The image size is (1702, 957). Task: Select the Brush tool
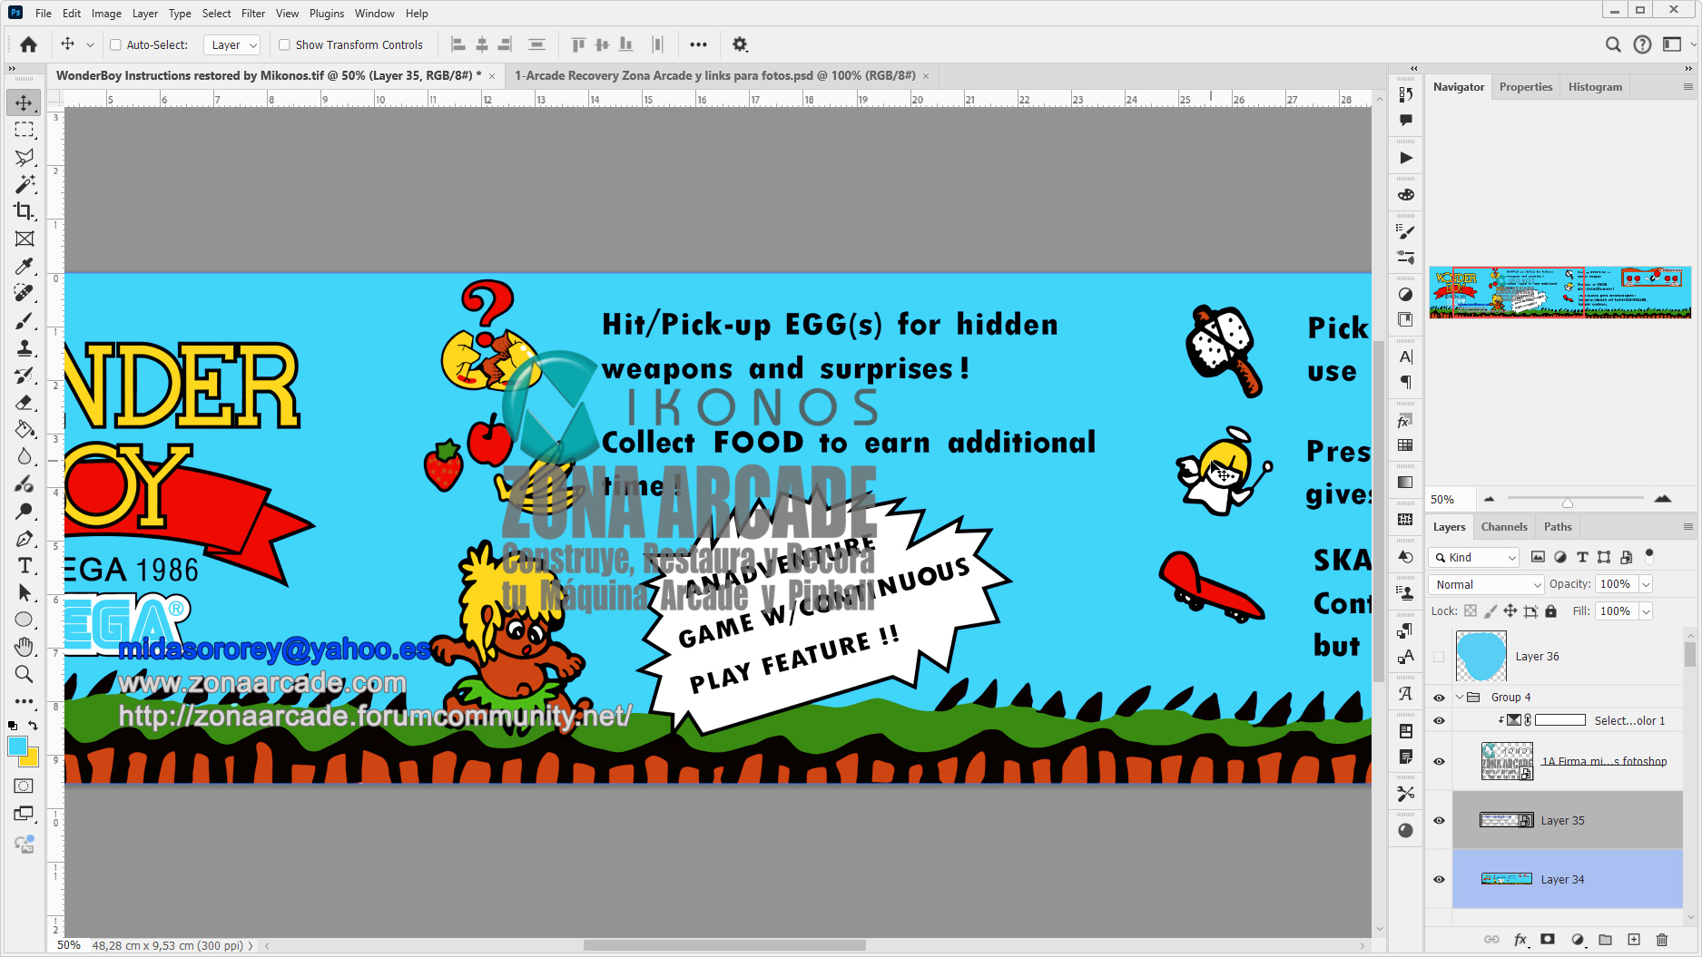(25, 321)
